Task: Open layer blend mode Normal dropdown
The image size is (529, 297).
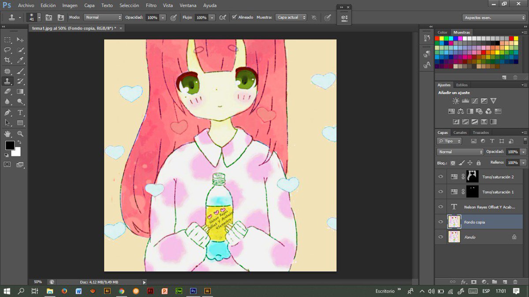Action: 460,152
